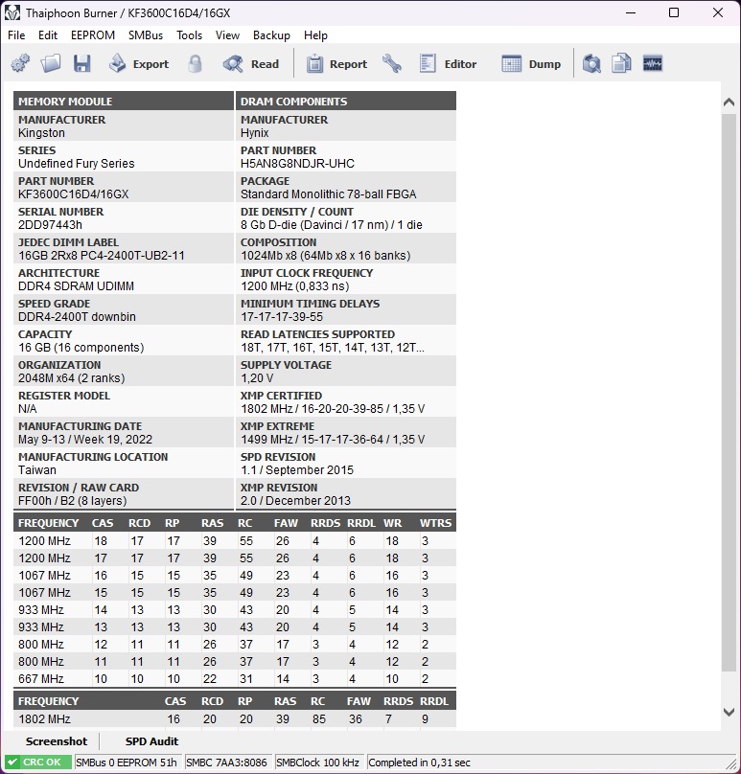Open the Edit menu

(x=48, y=35)
